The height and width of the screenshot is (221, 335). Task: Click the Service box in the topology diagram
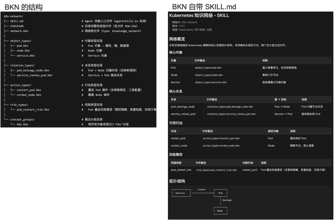[x=181, y=193]
